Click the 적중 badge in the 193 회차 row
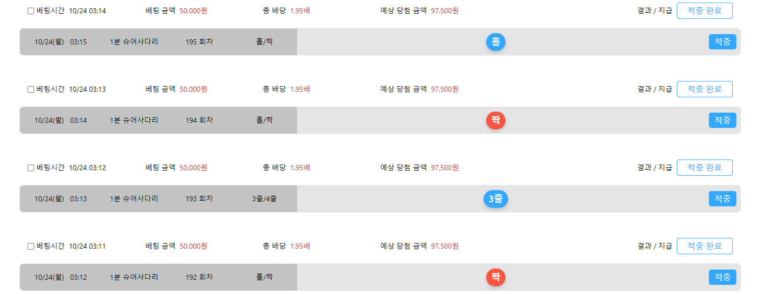 (x=722, y=199)
